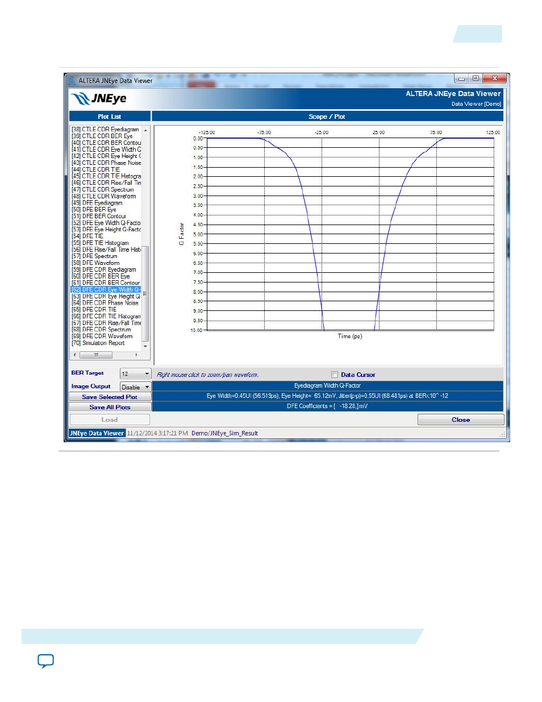The height and width of the screenshot is (702, 542).
Task: Choose [65] DFE CDR TIE from list
Action: coord(99,310)
